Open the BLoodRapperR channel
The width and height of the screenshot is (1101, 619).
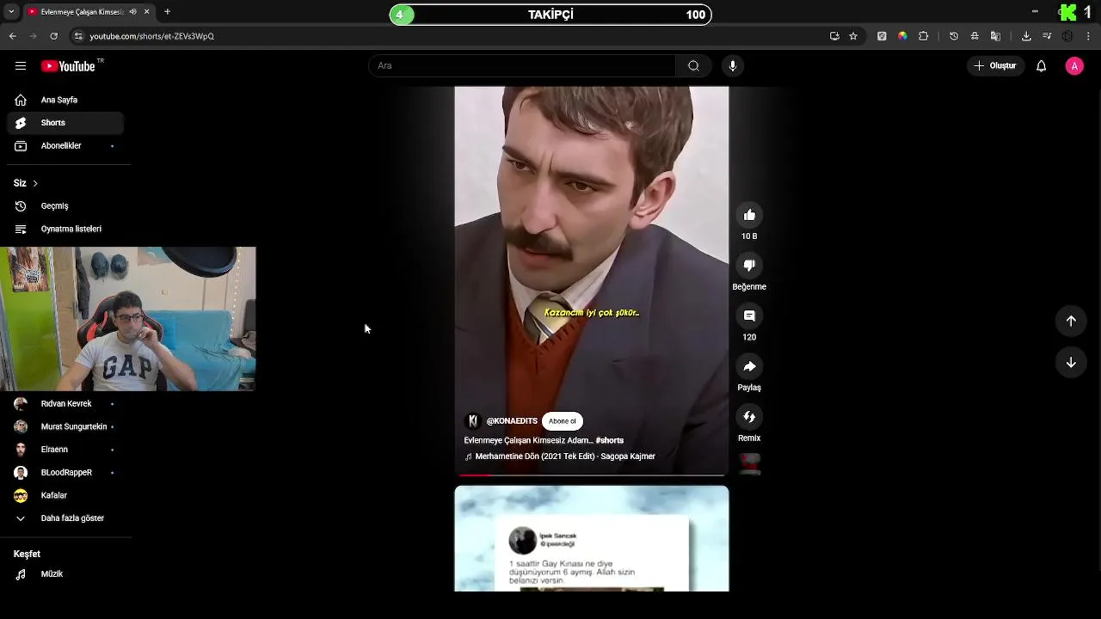pyautogui.click(x=65, y=473)
